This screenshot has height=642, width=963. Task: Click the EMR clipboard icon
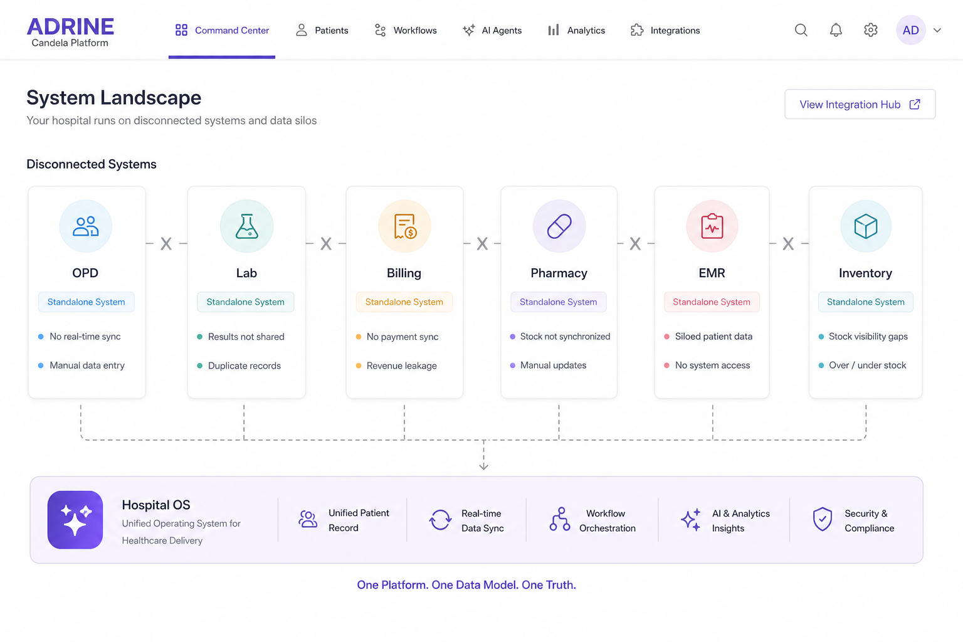(x=712, y=226)
